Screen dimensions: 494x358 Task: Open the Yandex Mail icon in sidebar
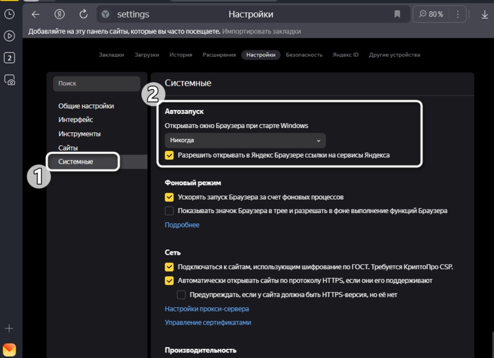pyautogui.click(x=9, y=350)
